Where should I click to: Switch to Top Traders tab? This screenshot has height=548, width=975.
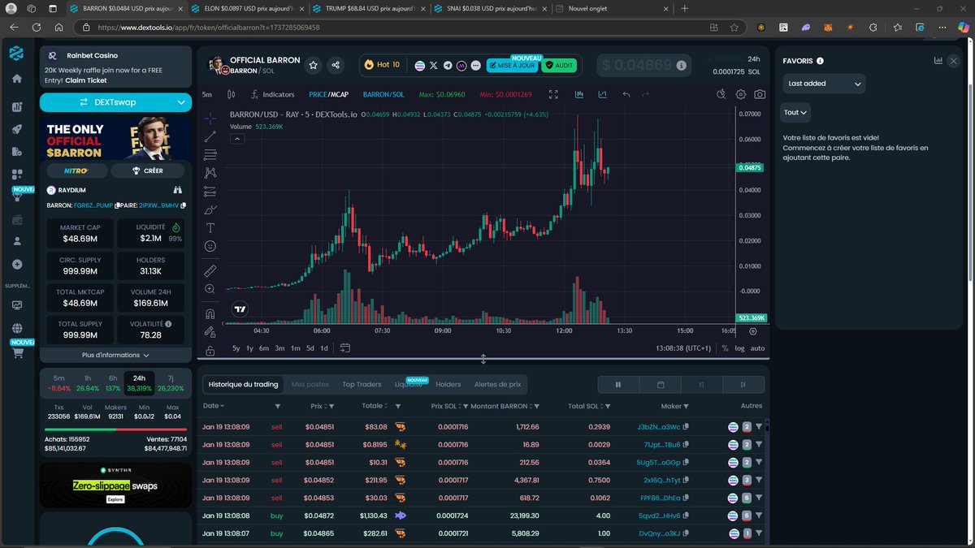click(x=362, y=384)
